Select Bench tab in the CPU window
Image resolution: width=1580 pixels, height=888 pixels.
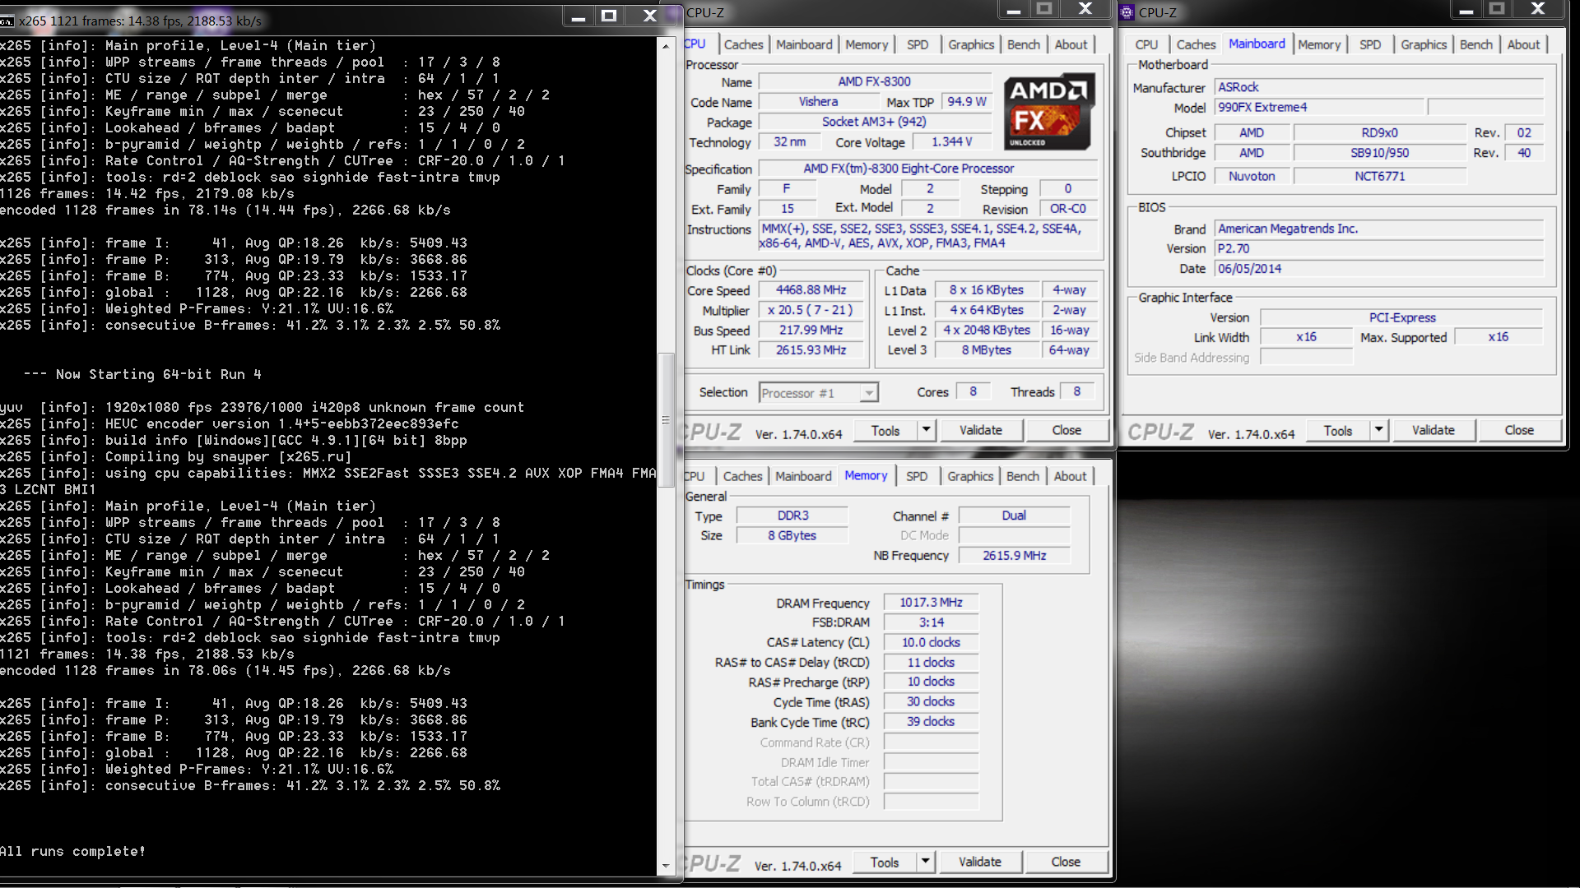click(1023, 44)
